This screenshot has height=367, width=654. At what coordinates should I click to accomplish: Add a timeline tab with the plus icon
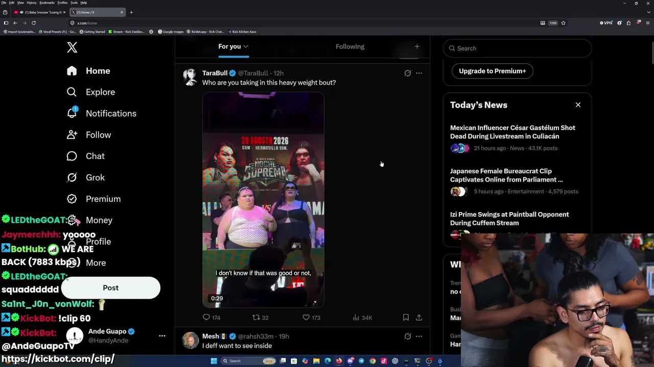tap(417, 46)
